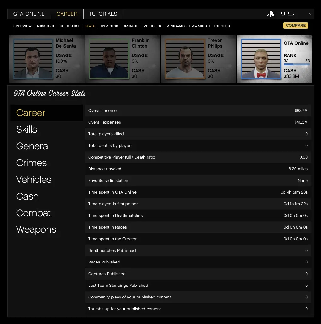Image resolution: width=321 pixels, height=324 pixels.
Task: Click the $82.7M income value
Action: [301, 111]
